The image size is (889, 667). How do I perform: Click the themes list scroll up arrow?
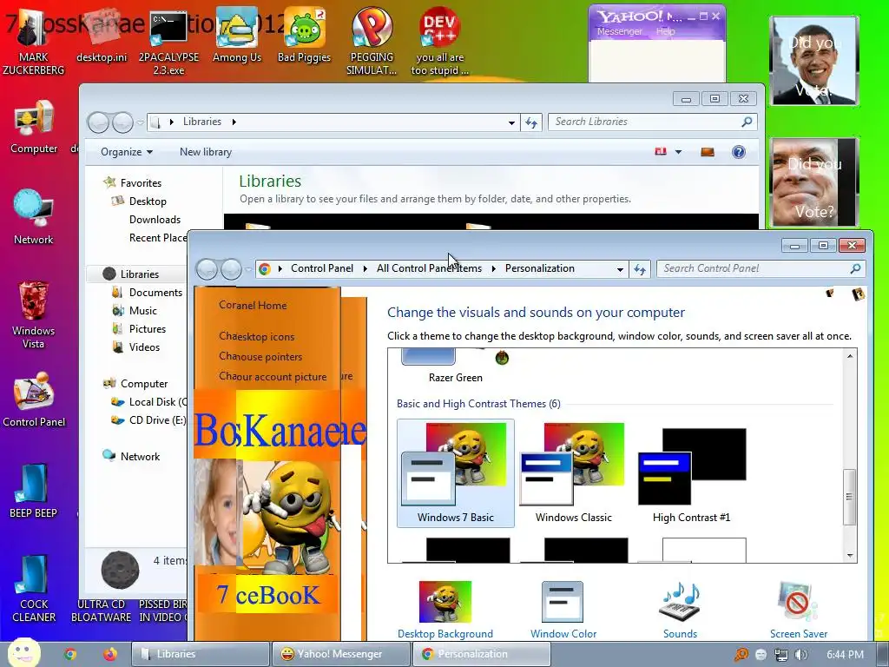click(849, 356)
